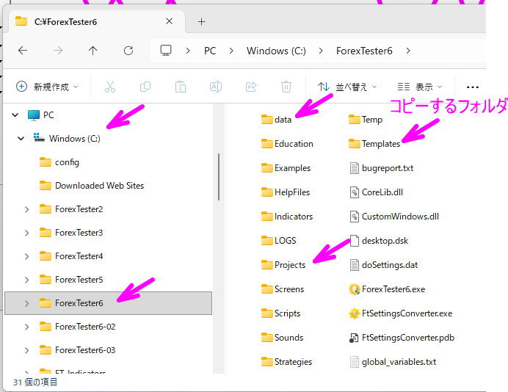Click the Cut scissors icon

110,87
